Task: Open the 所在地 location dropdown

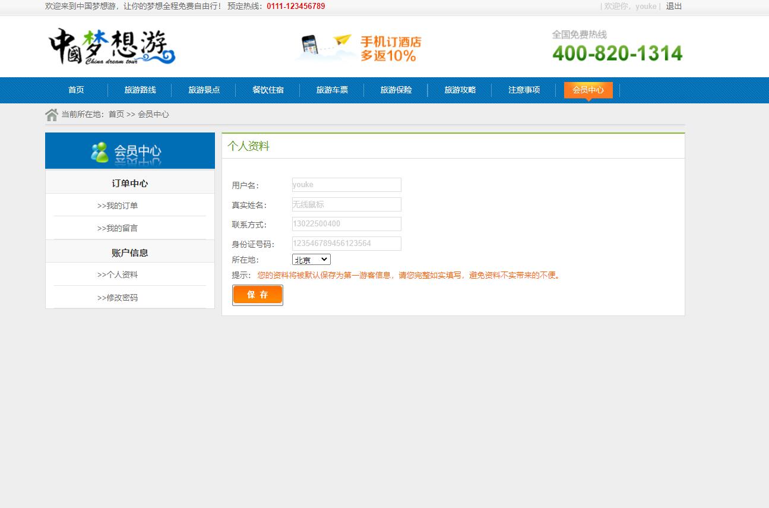Action: pyautogui.click(x=311, y=260)
